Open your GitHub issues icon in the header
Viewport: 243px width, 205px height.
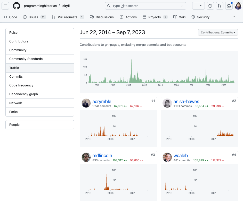click(210, 6)
